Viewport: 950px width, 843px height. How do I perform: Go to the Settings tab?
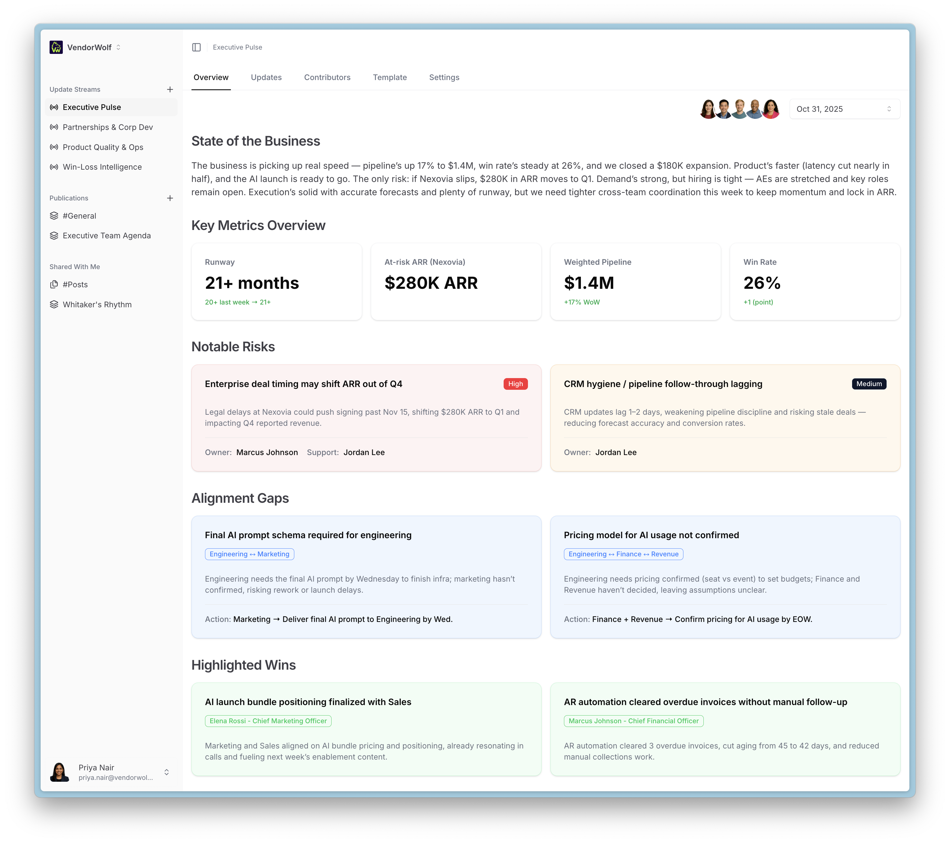point(444,77)
